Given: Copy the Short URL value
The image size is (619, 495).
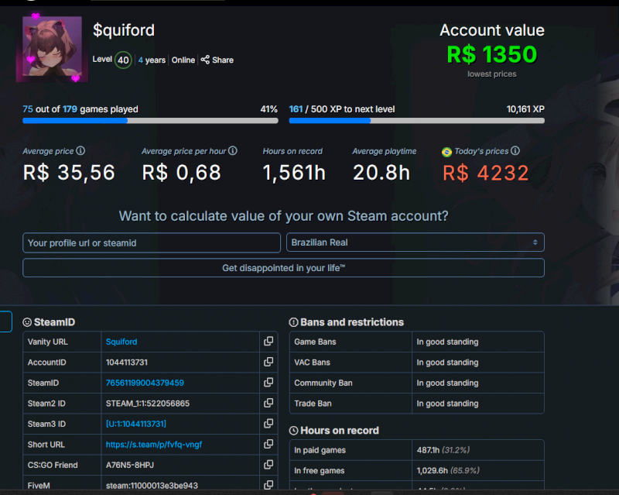Looking at the screenshot, I should tap(268, 444).
